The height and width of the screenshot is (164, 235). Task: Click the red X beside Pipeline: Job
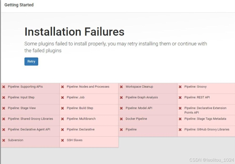click(x=62, y=97)
